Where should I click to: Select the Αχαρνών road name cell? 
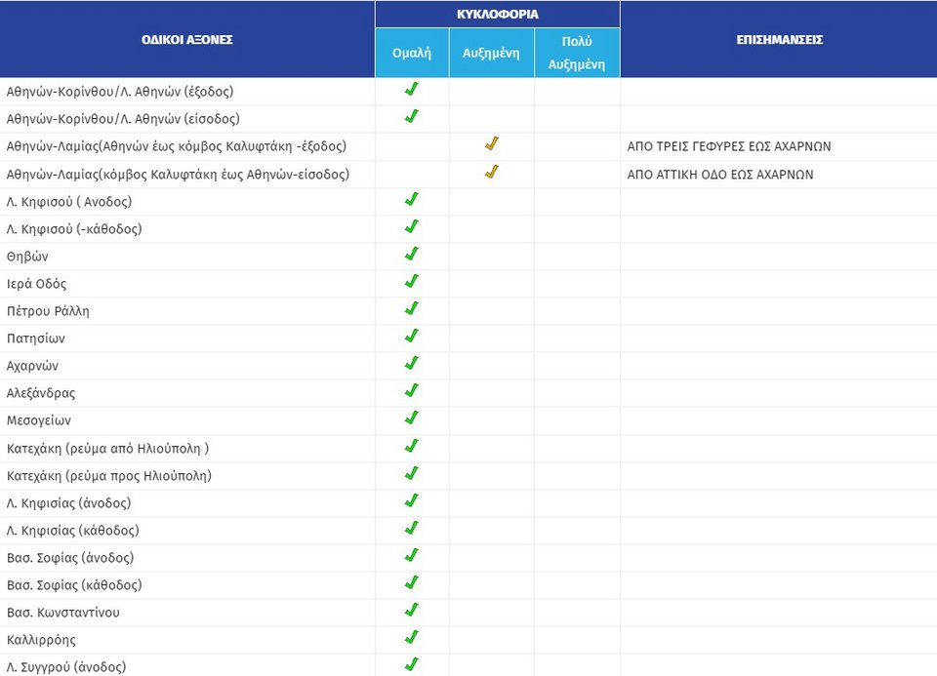[187, 366]
